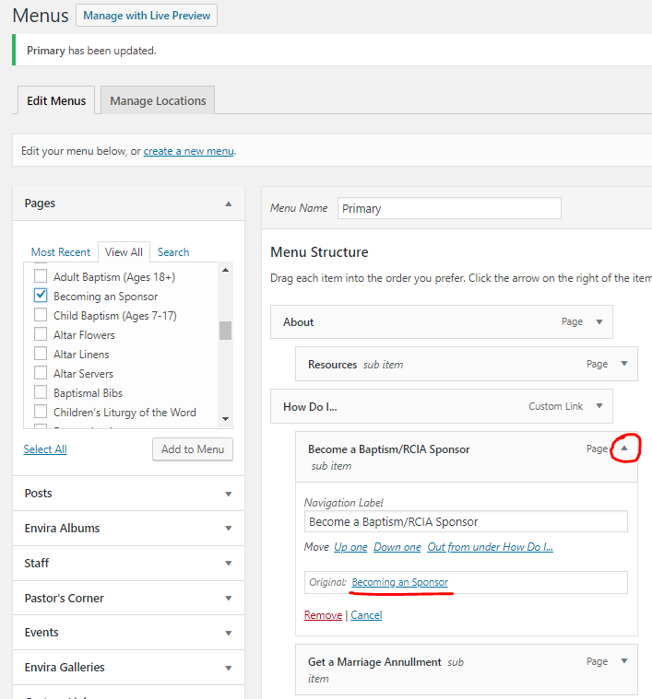
Task: Tick the Baptismal Bibs checkbox
Action: 41,393
